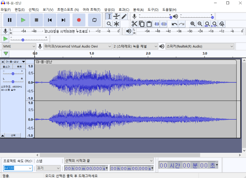
Task: Copy selection with the copy icon
Action: click(142, 24)
